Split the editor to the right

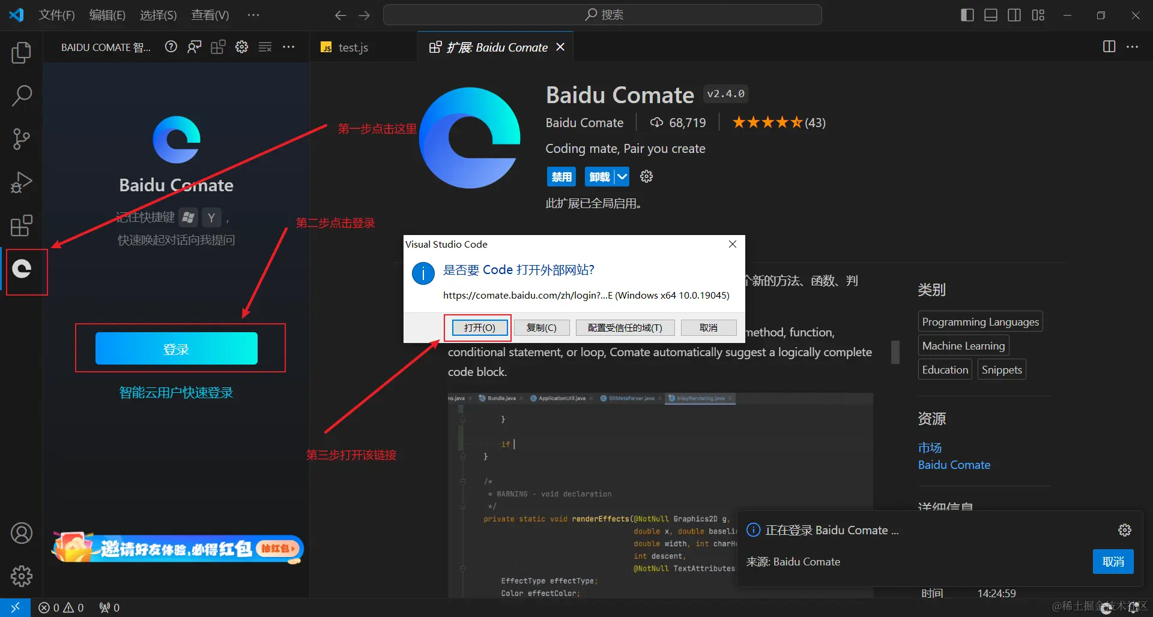tap(1109, 47)
